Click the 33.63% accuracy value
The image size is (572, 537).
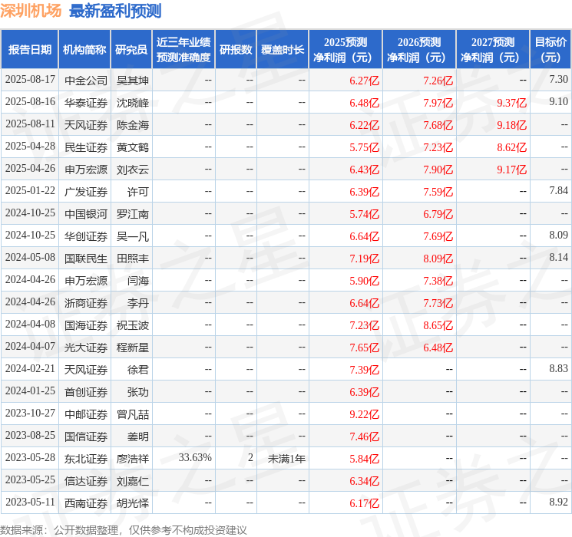194,458
